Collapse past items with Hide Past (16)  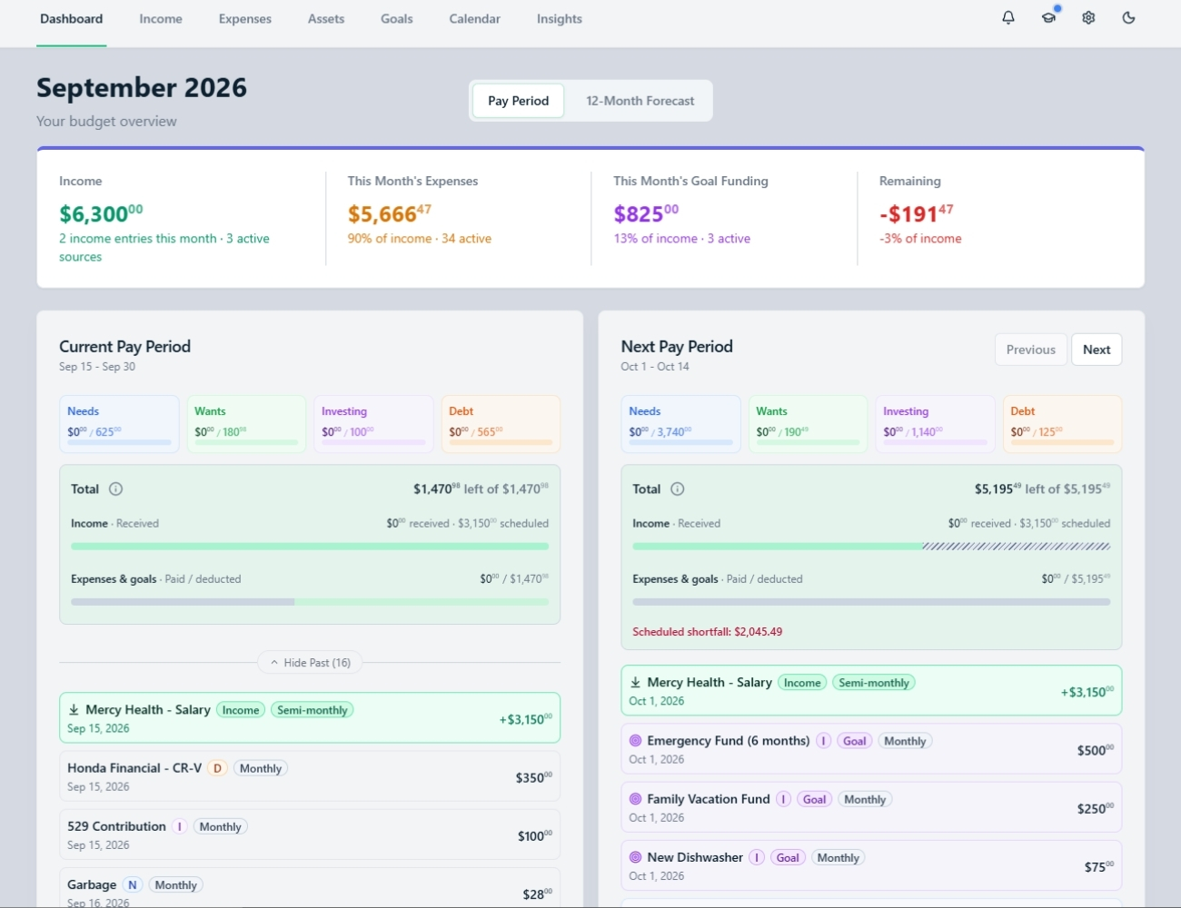point(310,663)
